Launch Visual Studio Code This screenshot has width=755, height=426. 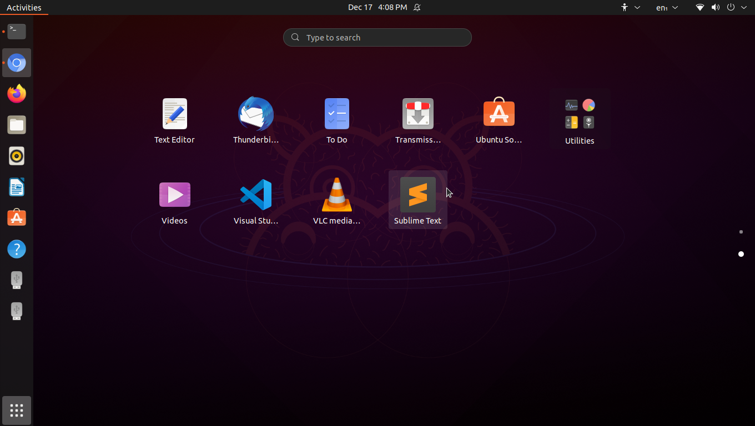[x=255, y=195]
